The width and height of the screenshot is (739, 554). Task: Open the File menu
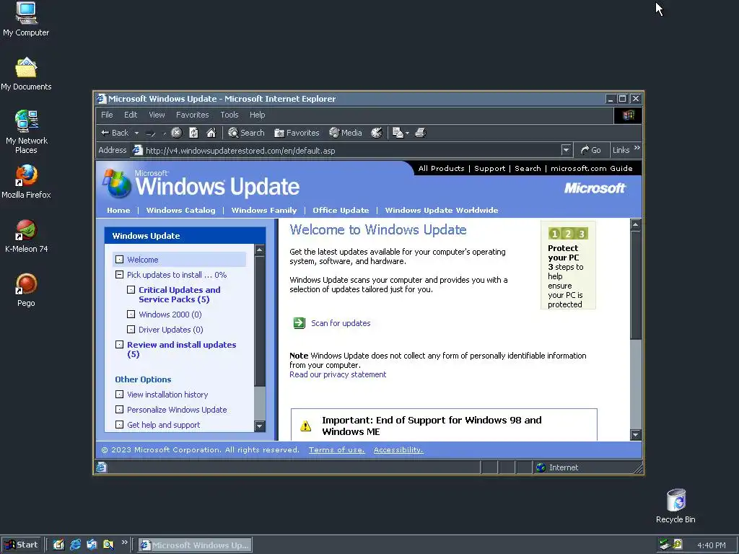point(107,115)
